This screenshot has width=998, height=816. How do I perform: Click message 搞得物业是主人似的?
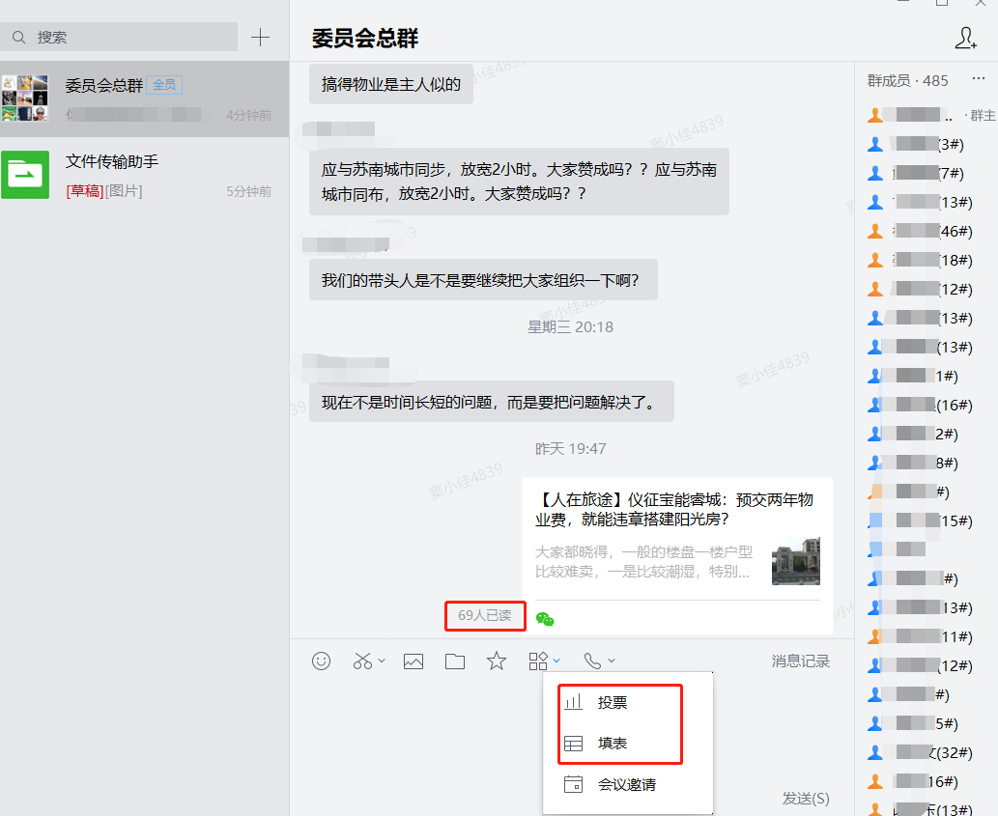click(391, 85)
